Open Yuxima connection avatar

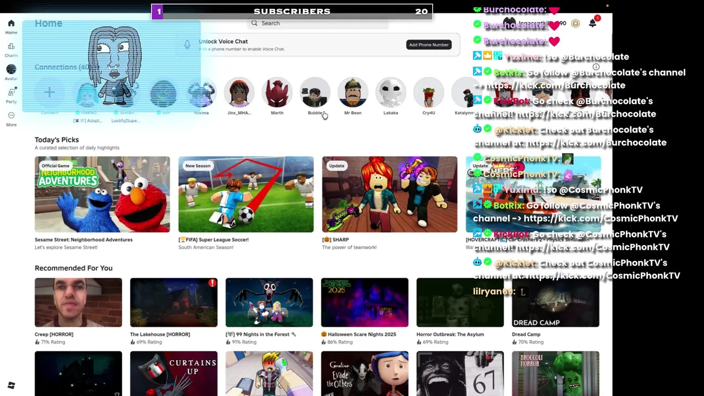click(201, 92)
